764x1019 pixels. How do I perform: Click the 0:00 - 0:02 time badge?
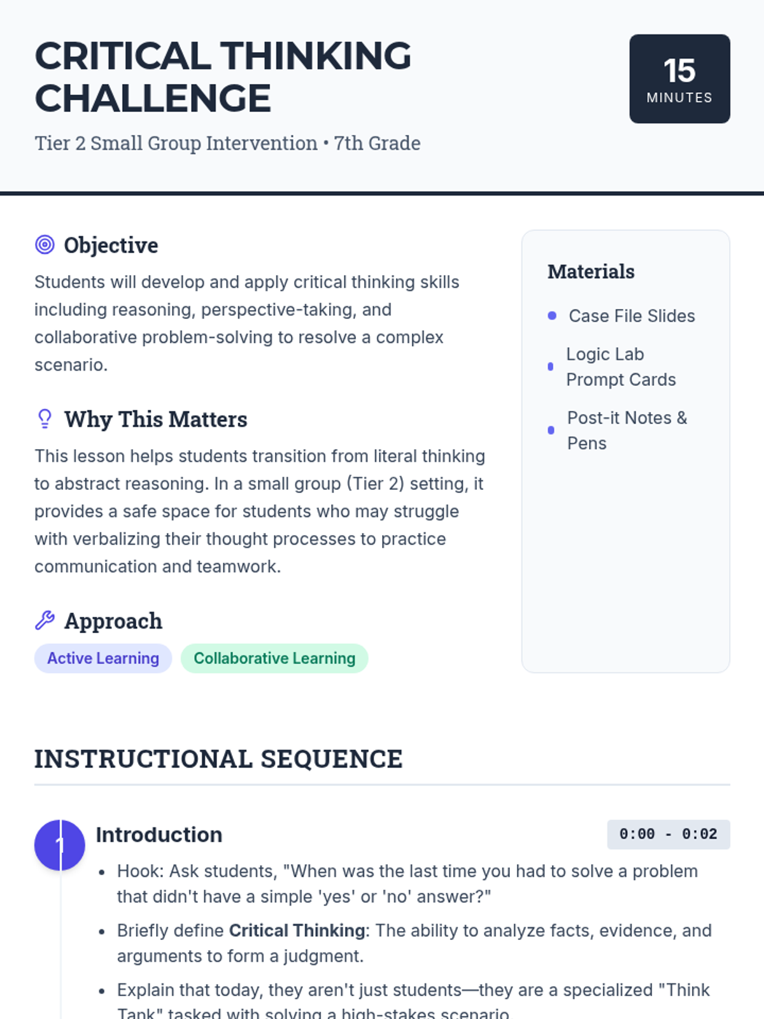click(668, 834)
